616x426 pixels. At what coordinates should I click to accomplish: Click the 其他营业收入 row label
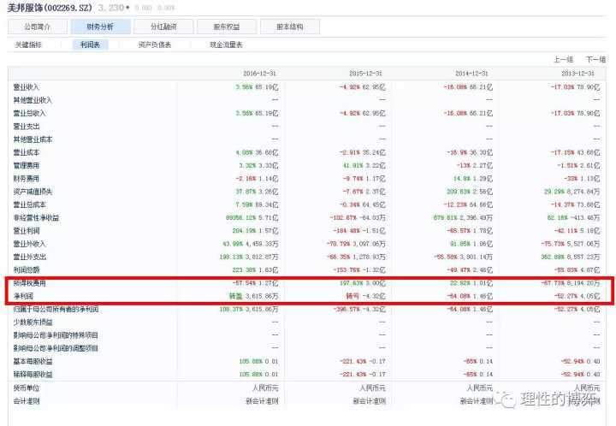(x=33, y=100)
